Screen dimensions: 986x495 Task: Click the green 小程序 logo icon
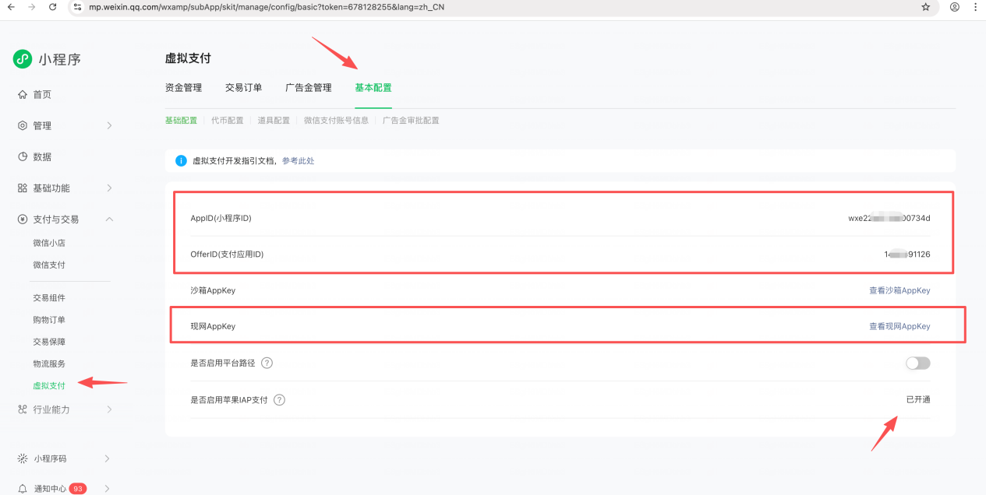pos(23,59)
